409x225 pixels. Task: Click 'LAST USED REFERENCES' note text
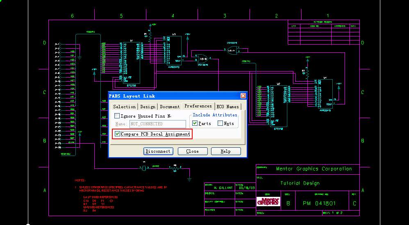click(100, 197)
